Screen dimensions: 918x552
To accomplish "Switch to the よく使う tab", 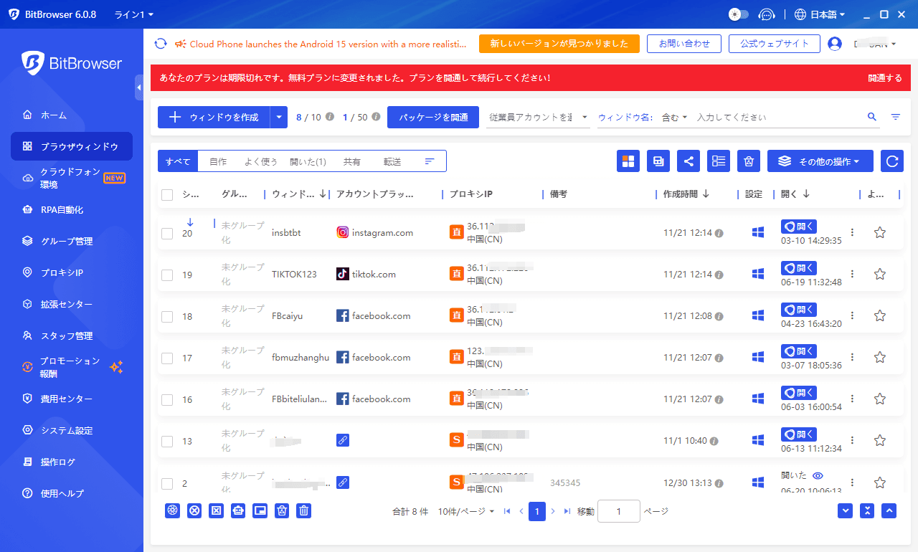I will click(260, 162).
